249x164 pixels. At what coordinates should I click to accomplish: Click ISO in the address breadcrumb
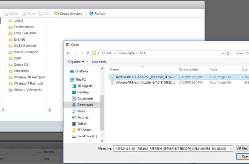[x=142, y=53]
